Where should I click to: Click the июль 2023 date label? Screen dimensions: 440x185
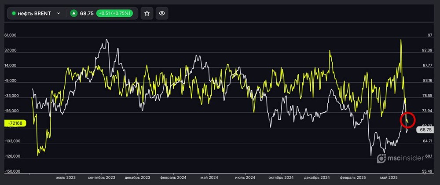tap(66, 178)
